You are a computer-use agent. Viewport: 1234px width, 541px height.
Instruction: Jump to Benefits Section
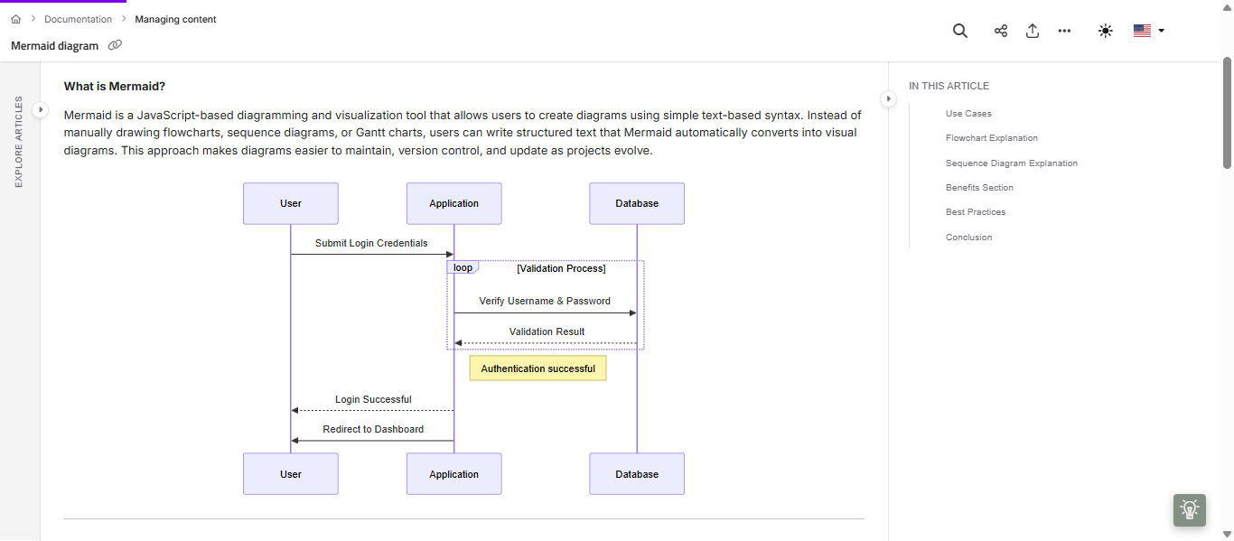tap(979, 188)
